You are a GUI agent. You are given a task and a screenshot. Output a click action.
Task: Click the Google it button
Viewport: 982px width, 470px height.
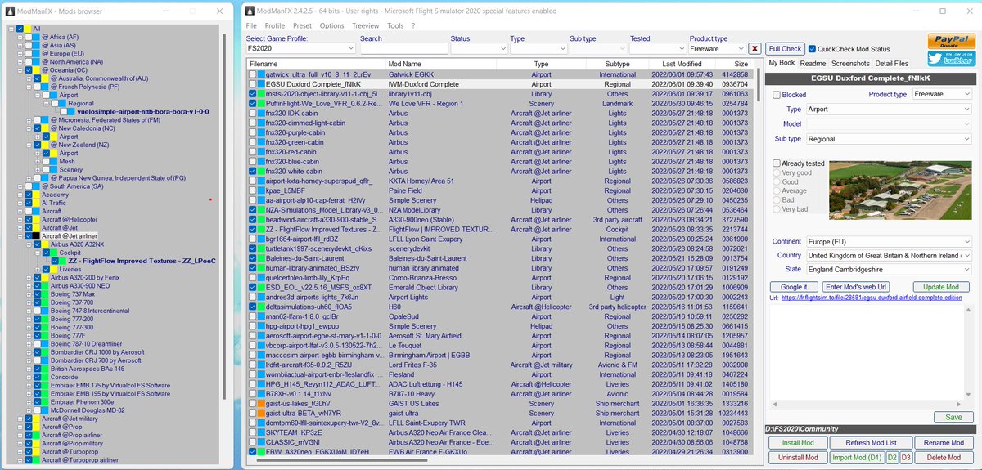click(794, 287)
